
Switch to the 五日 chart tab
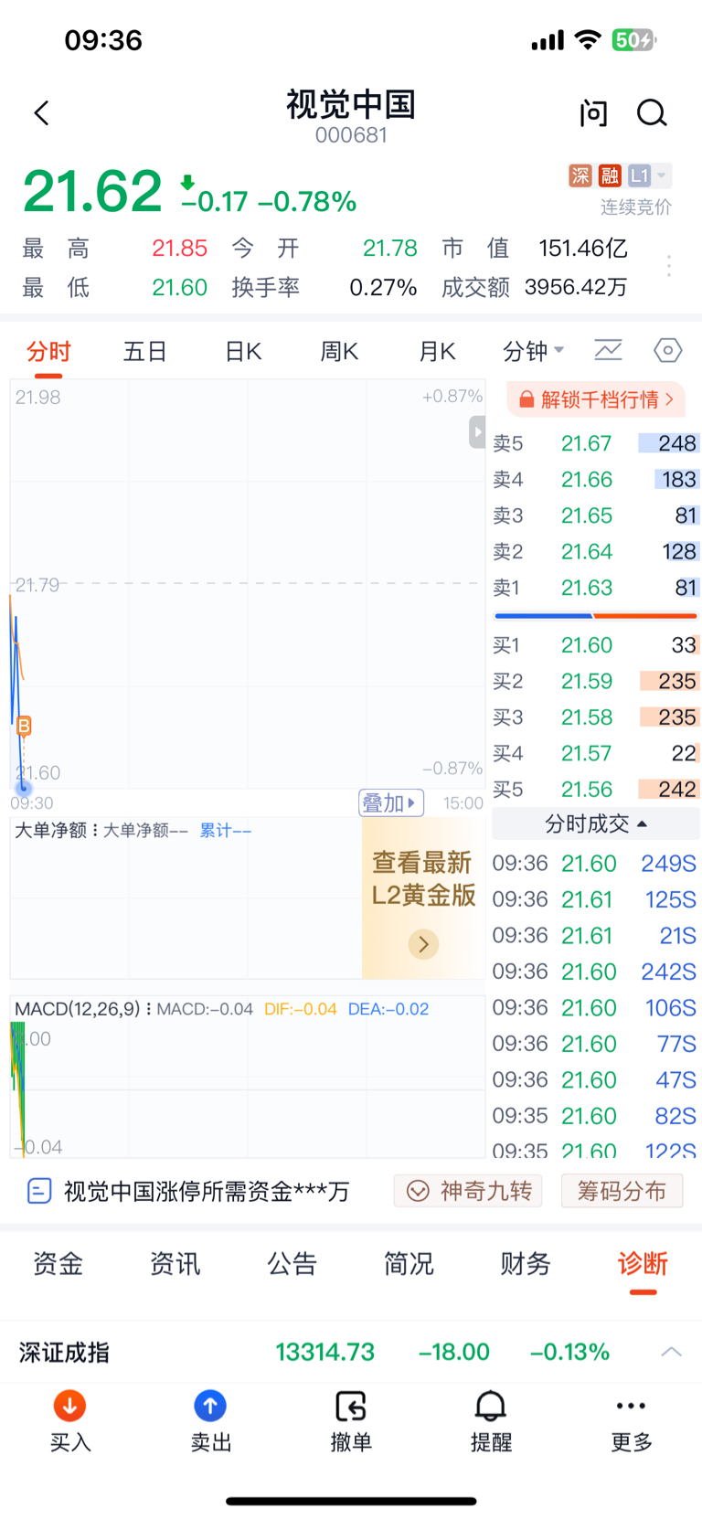tap(145, 352)
